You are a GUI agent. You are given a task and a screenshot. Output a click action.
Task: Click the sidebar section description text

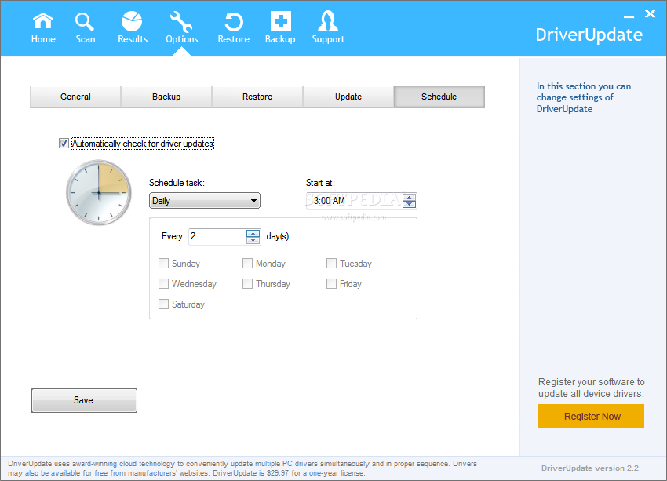point(583,97)
